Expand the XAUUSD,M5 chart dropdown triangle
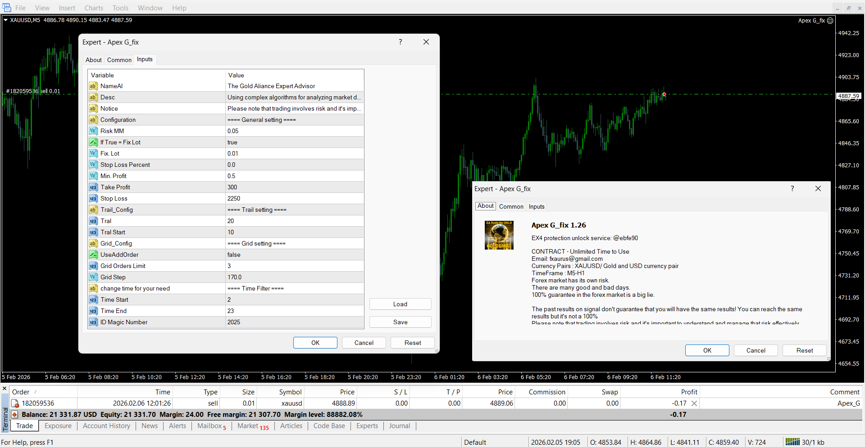The width and height of the screenshot is (865, 447). [5, 20]
